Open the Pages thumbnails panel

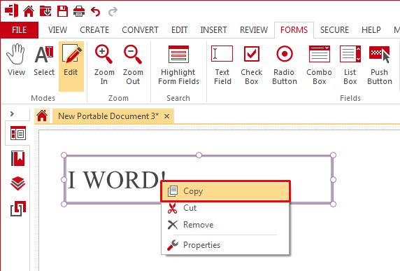pos(18,133)
